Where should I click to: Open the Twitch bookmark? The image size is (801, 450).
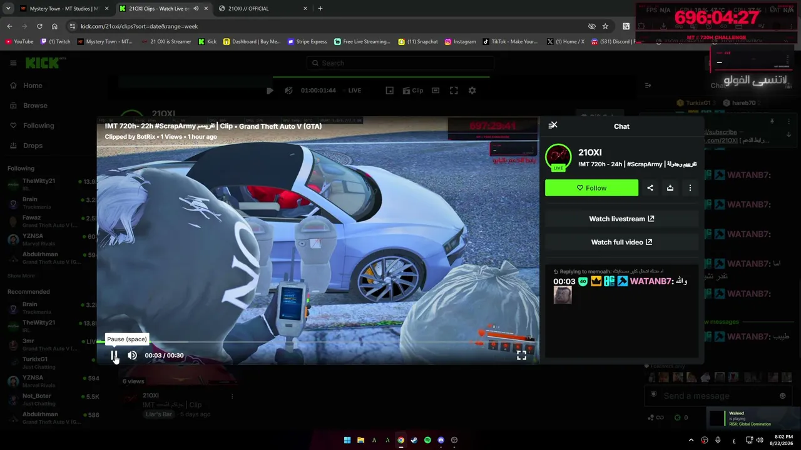(x=56, y=42)
